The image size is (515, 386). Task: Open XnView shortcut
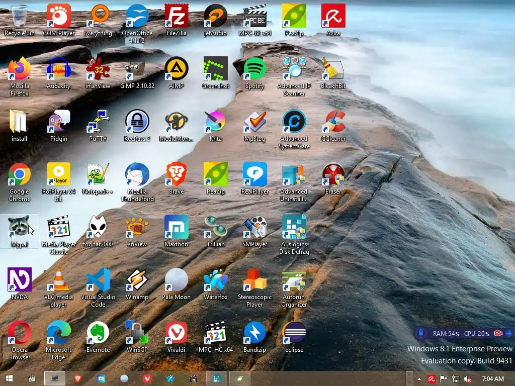(x=137, y=231)
